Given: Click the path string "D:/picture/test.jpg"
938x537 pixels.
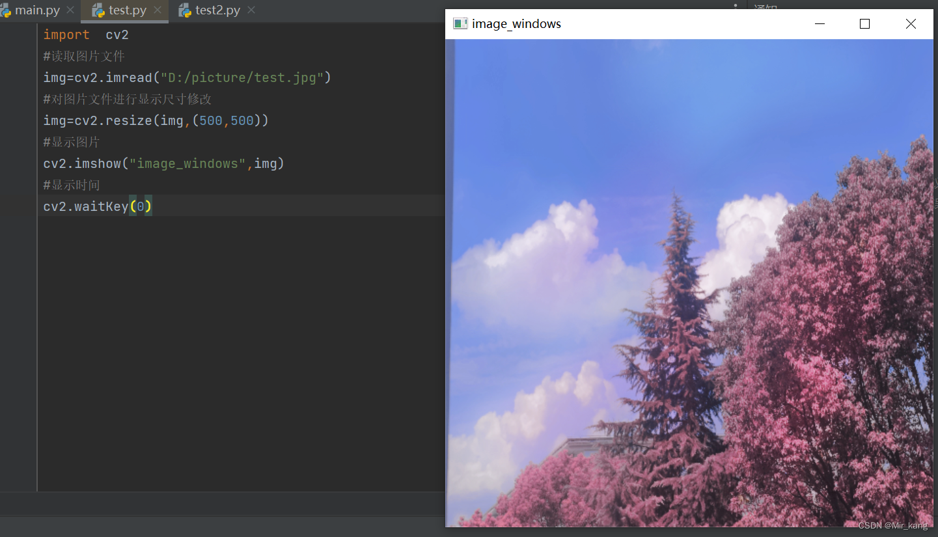Looking at the screenshot, I should coord(242,77).
